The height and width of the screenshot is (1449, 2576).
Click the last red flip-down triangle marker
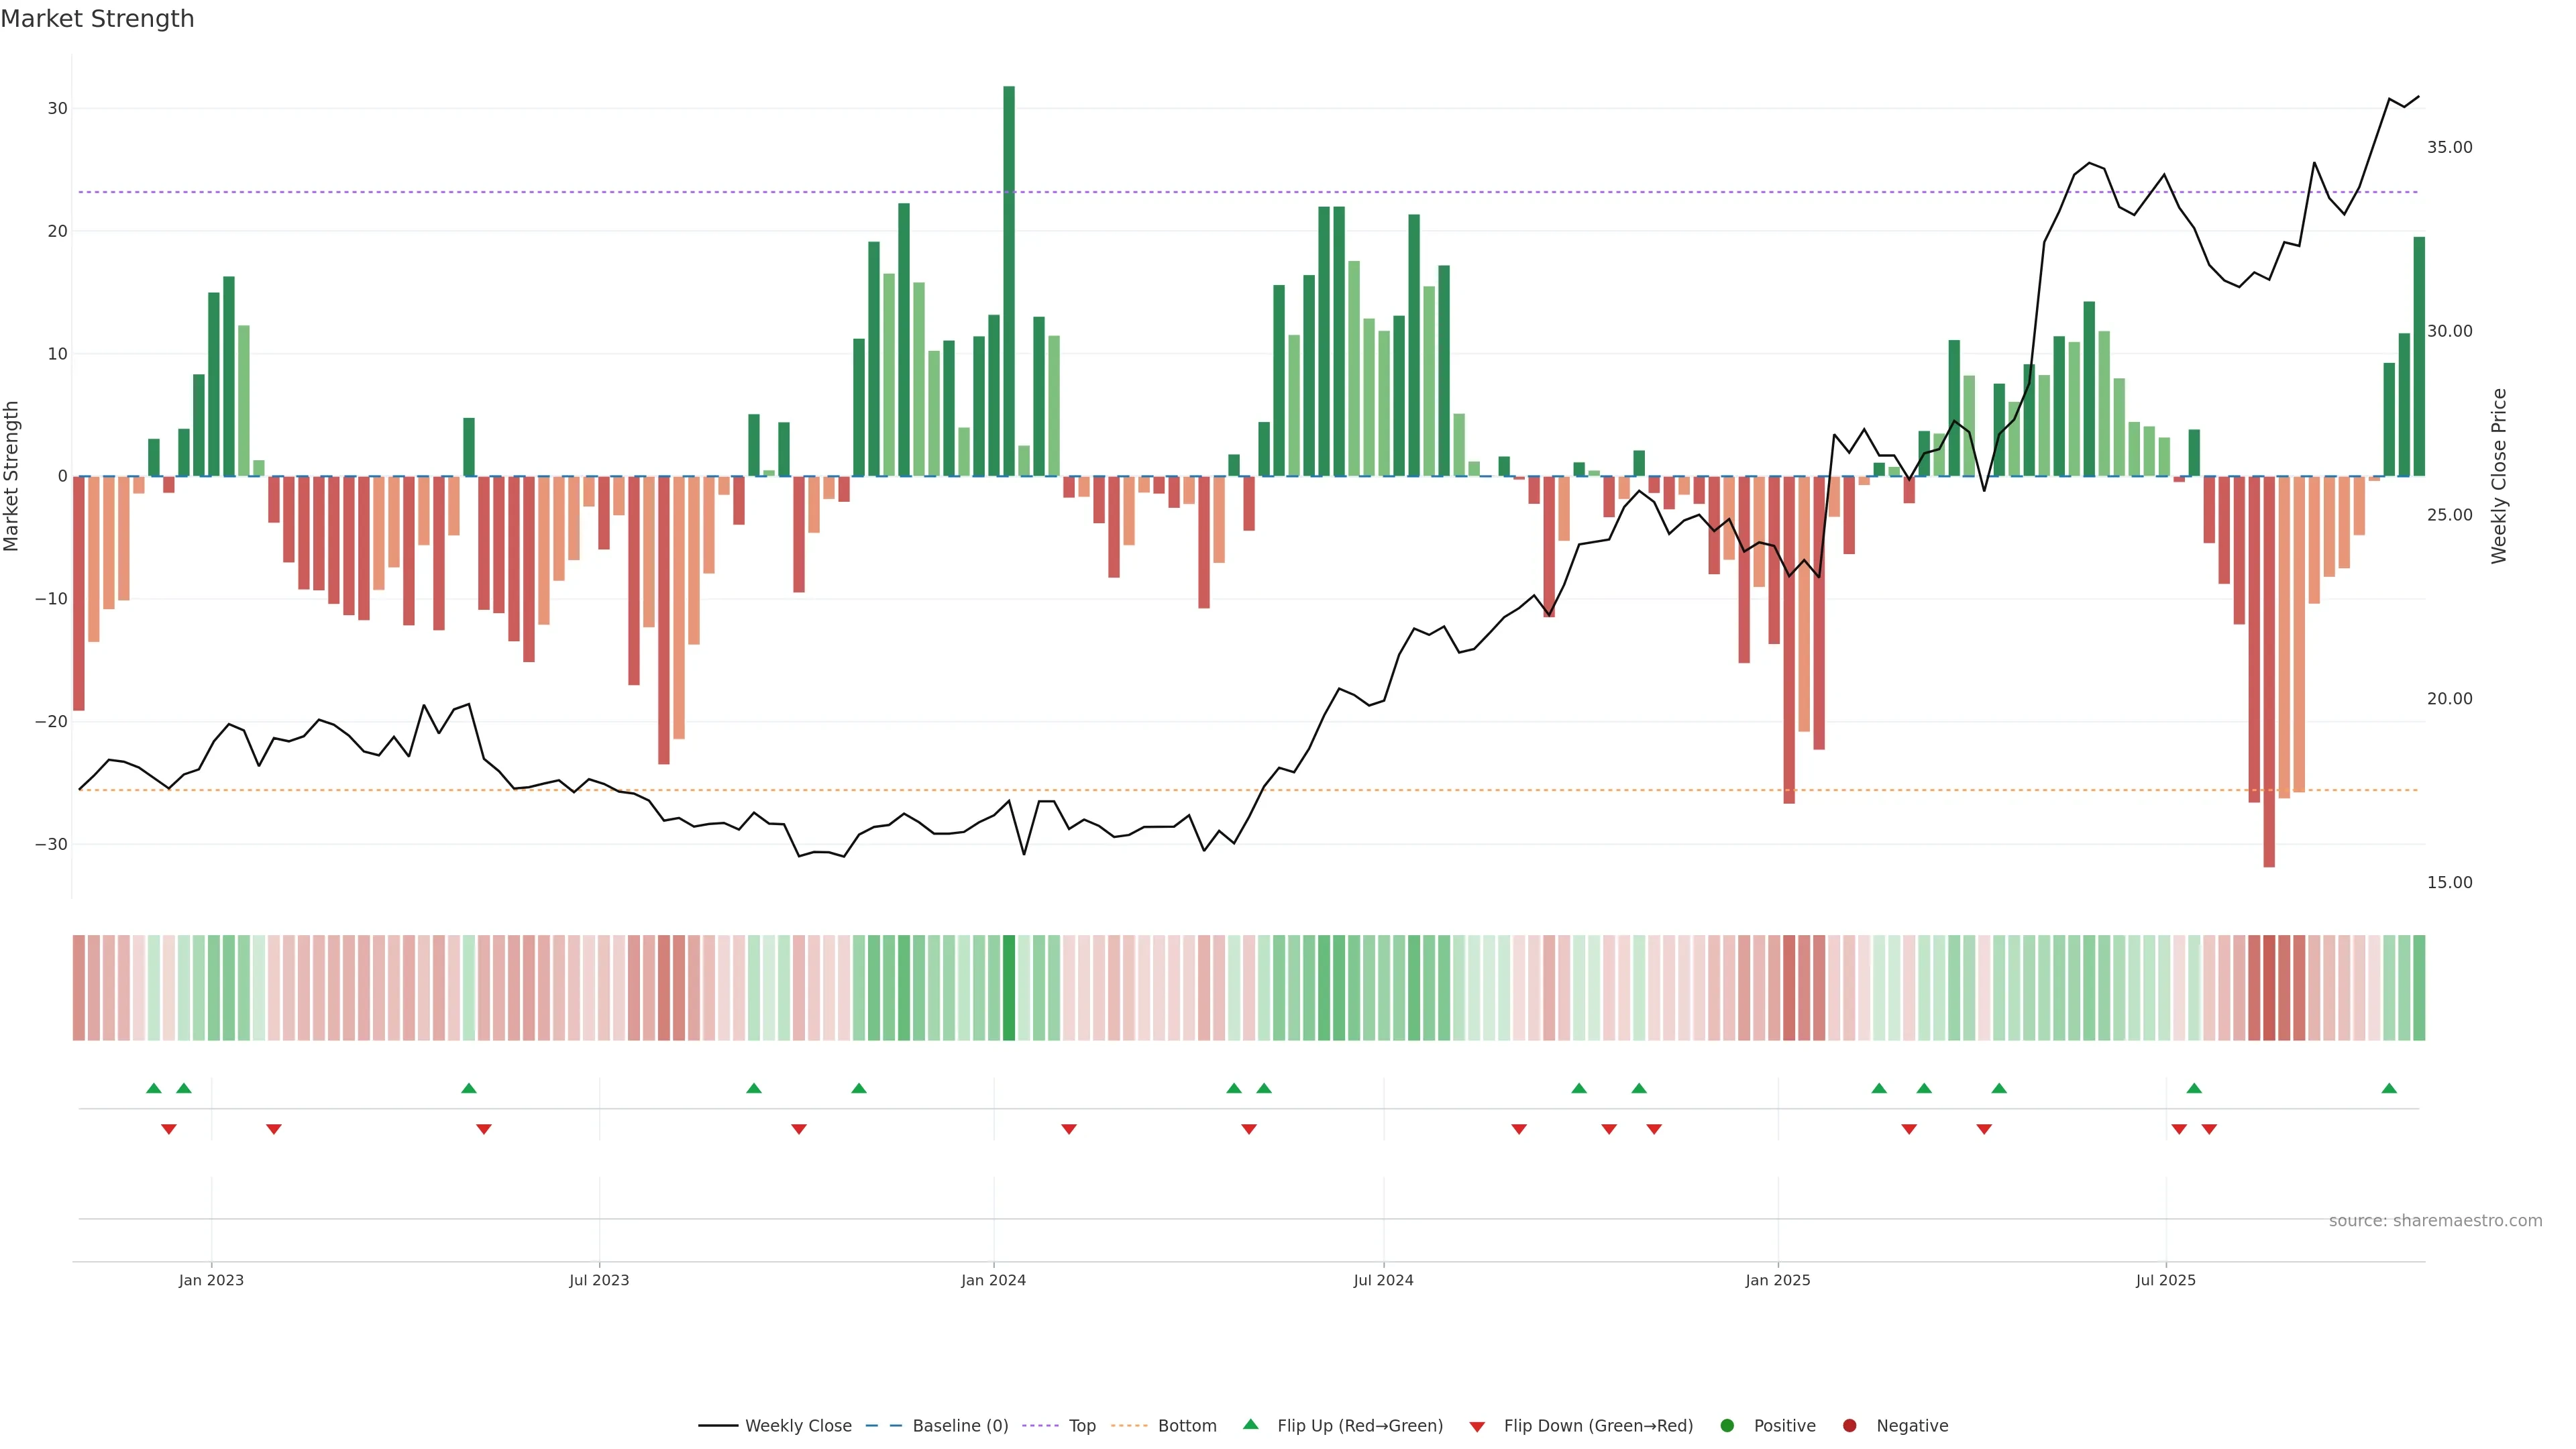tap(2209, 1129)
